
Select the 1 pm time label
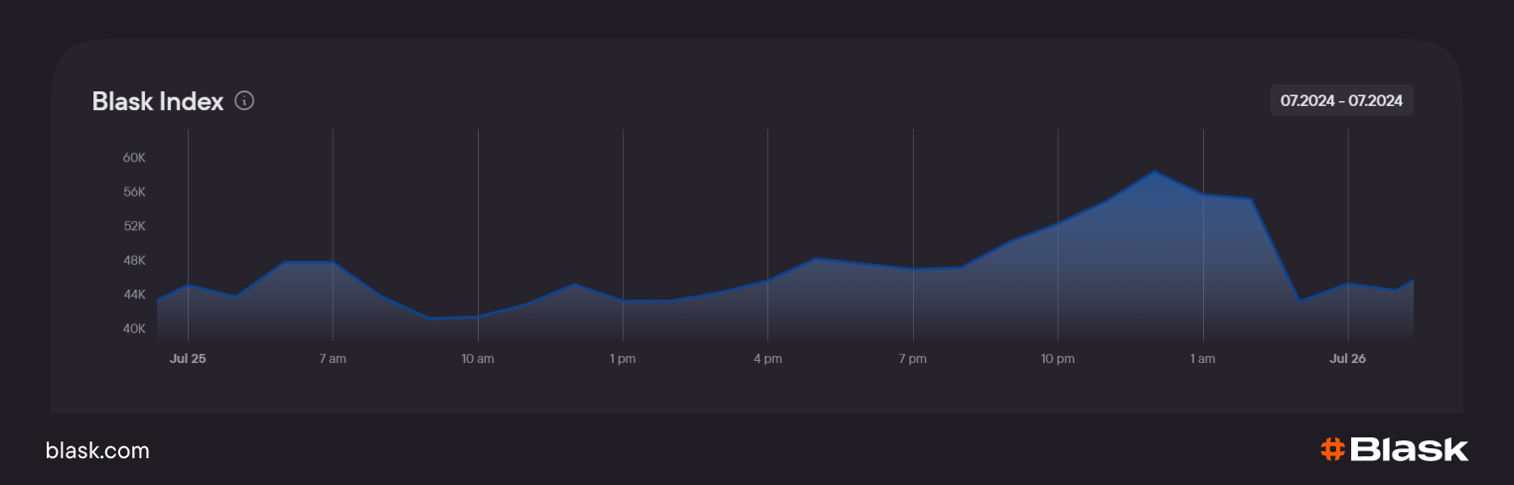(623, 358)
